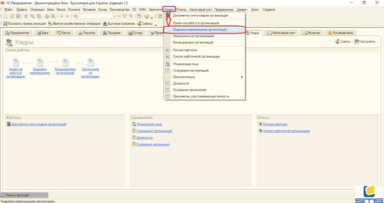Open the Сервис menu

[242, 9]
